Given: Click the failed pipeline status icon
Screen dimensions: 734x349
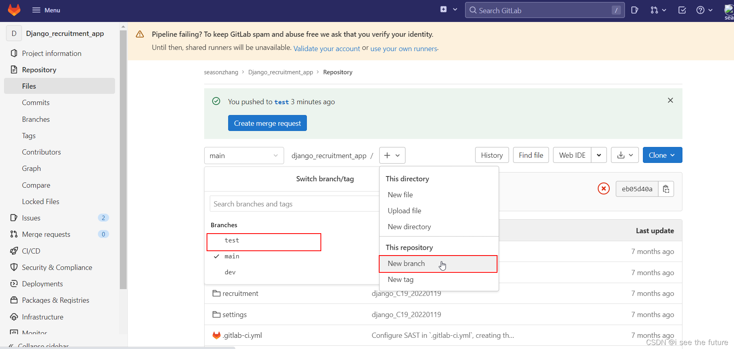Looking at the screenshot, I should pos(603,188).
